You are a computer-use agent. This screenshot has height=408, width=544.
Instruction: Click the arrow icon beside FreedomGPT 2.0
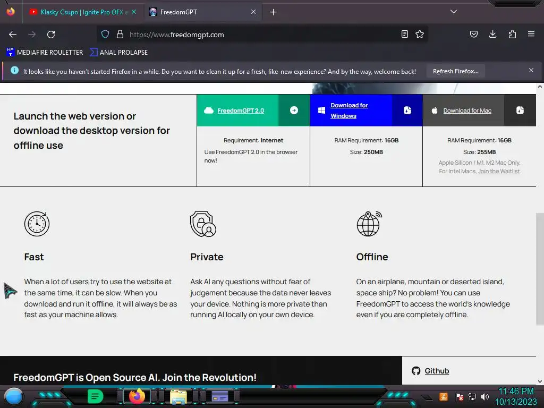[294, 110]
